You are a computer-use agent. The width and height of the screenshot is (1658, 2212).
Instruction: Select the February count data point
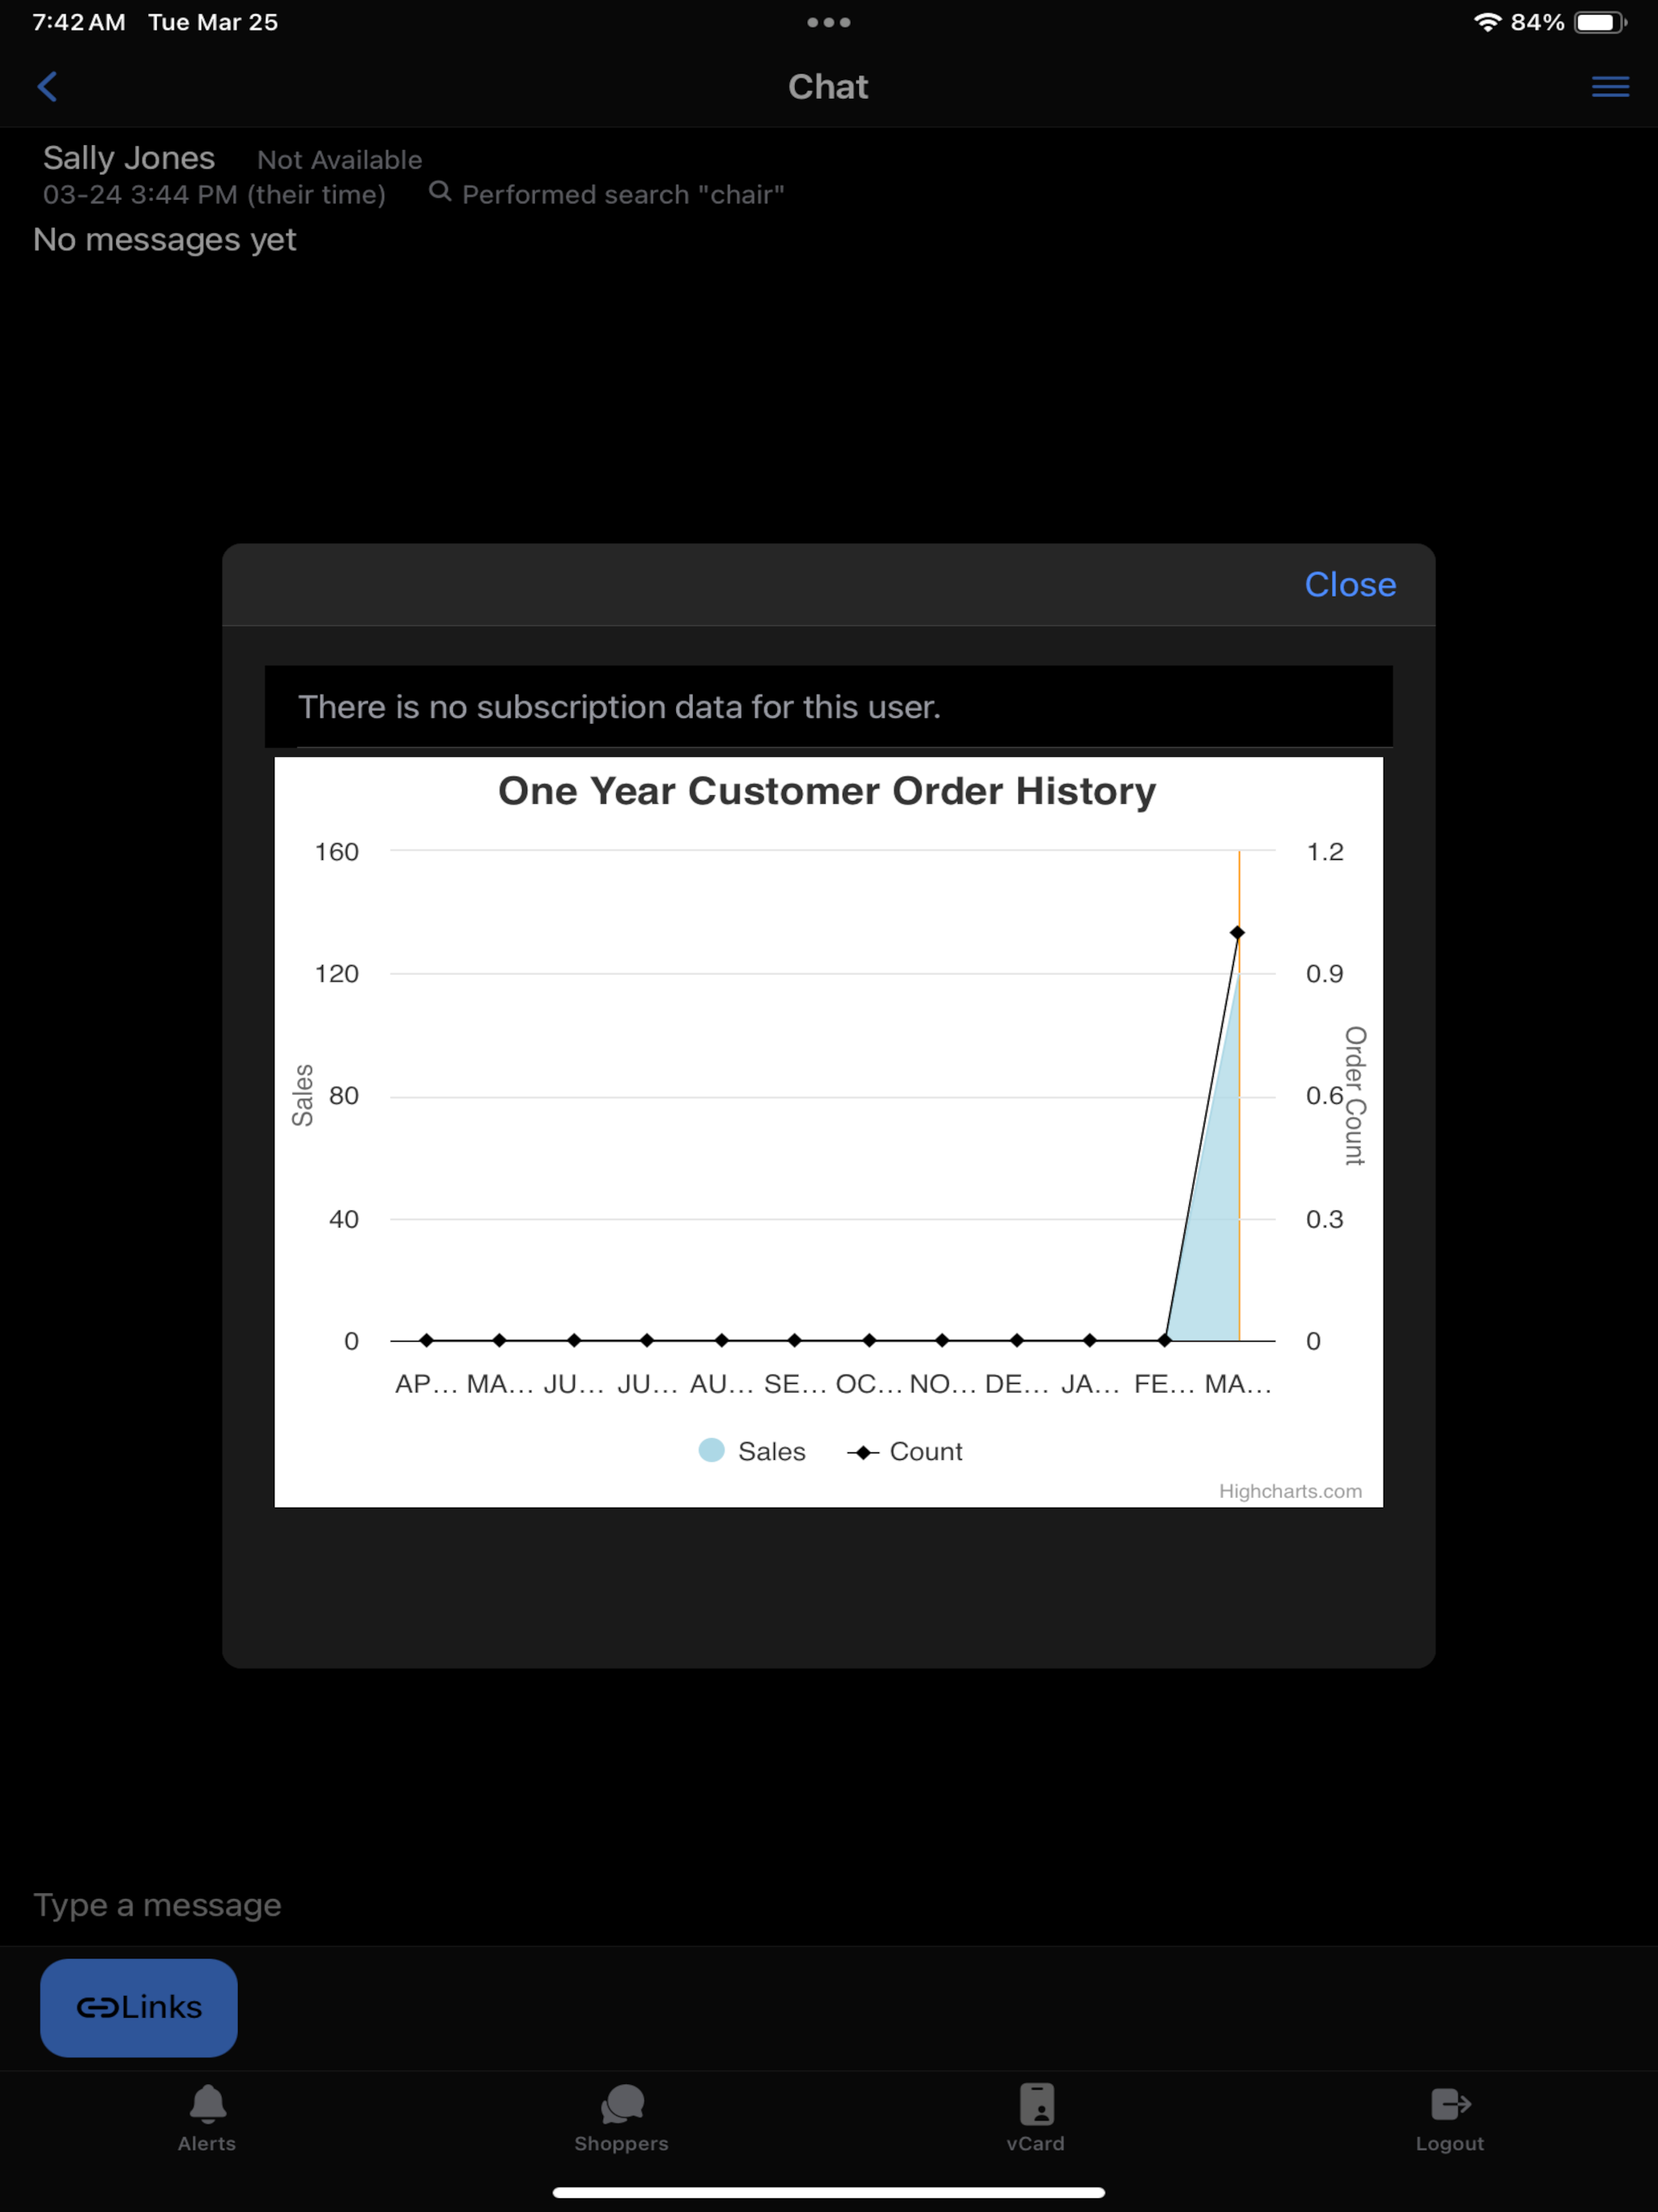1164,1340
